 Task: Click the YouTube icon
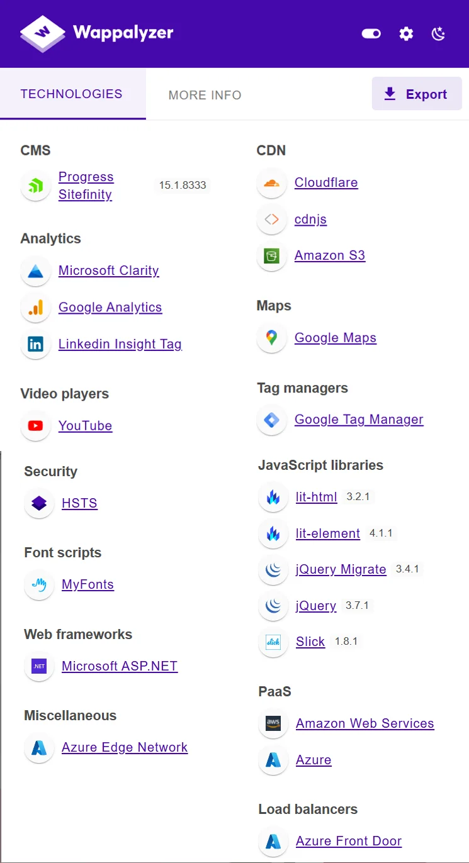click(x=36, y=426)
